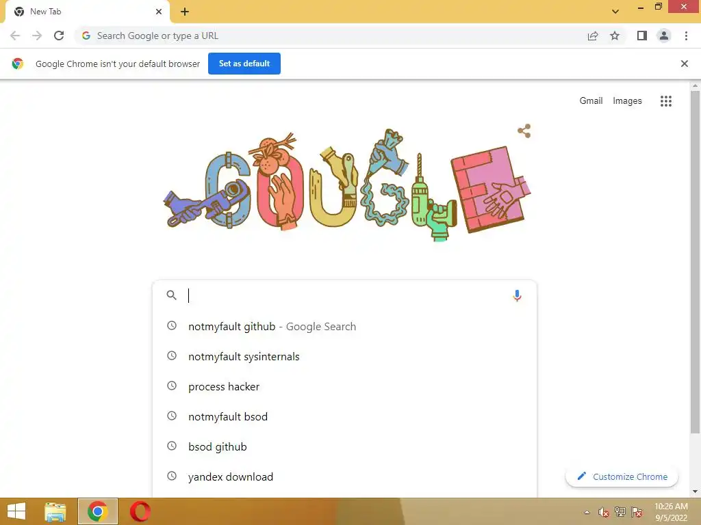This screenshot has width=701, height=525.
Task: Select suggestion notmyfault sysinternals
Action: [344, 357]
